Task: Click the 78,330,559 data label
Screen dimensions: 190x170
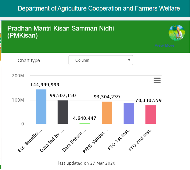Action: 148,100
